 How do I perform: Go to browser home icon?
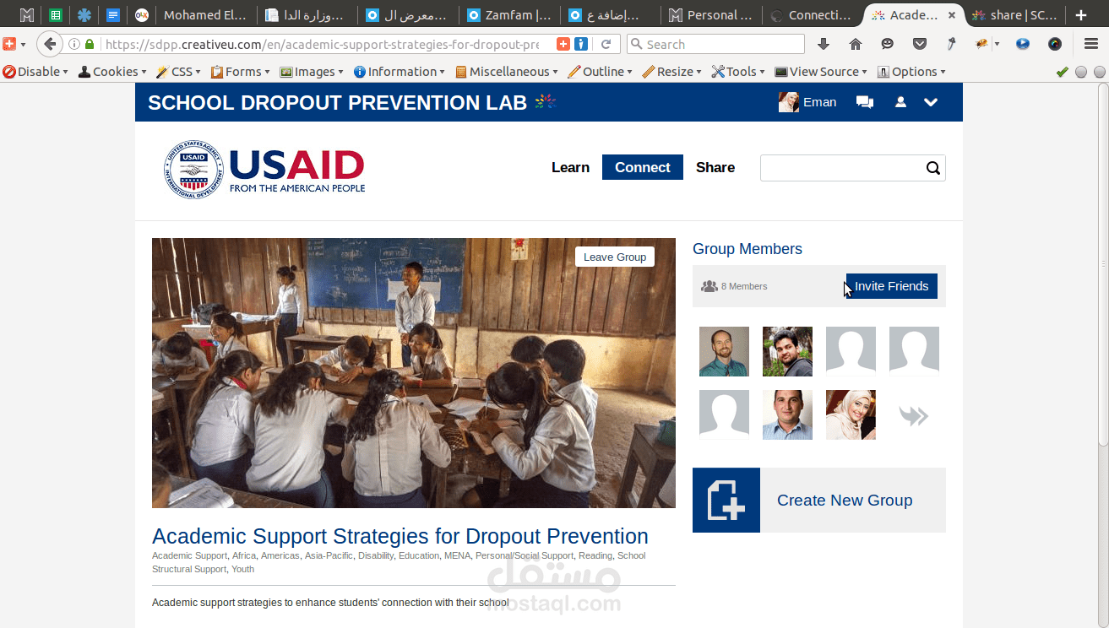tap(856, 44)
